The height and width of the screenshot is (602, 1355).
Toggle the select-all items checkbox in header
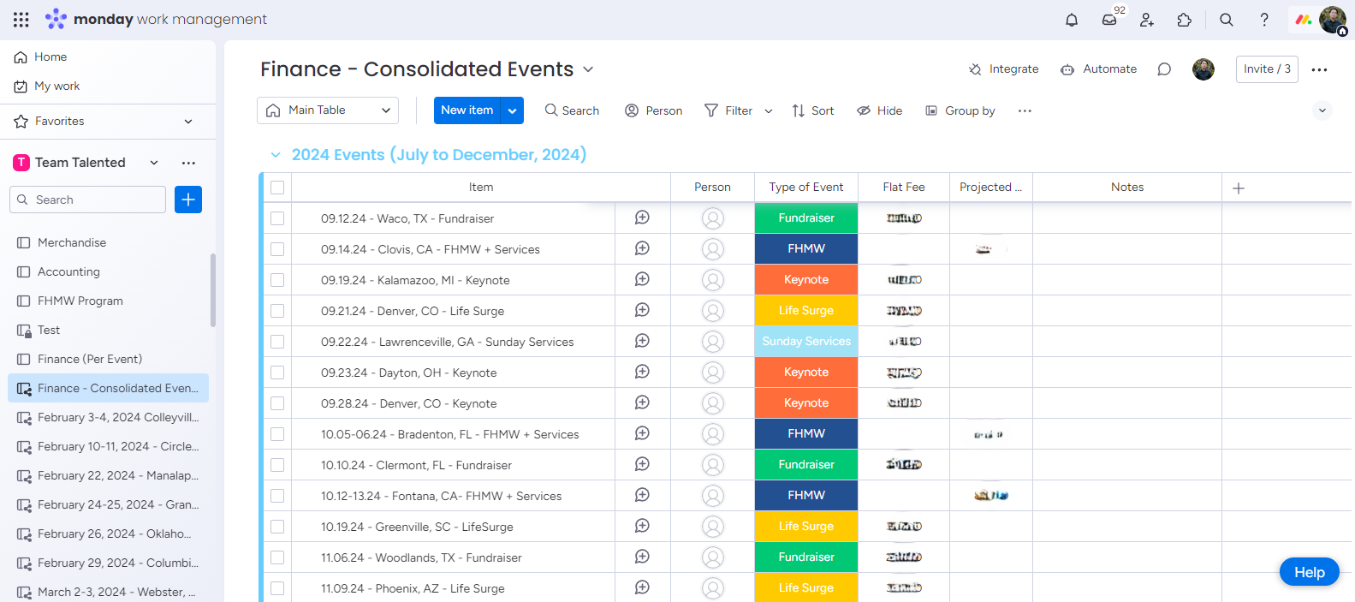click(277, 188)
